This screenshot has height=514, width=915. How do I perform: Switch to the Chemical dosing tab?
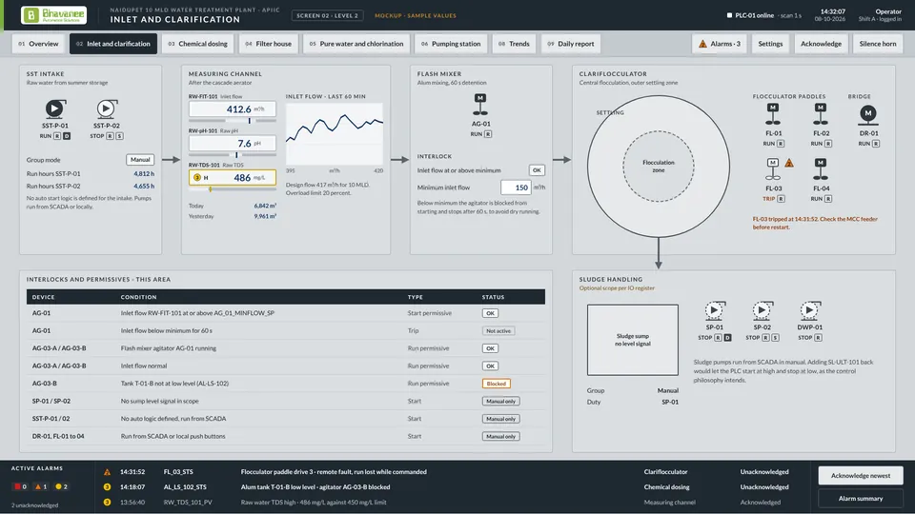click(x=198, y=44)
